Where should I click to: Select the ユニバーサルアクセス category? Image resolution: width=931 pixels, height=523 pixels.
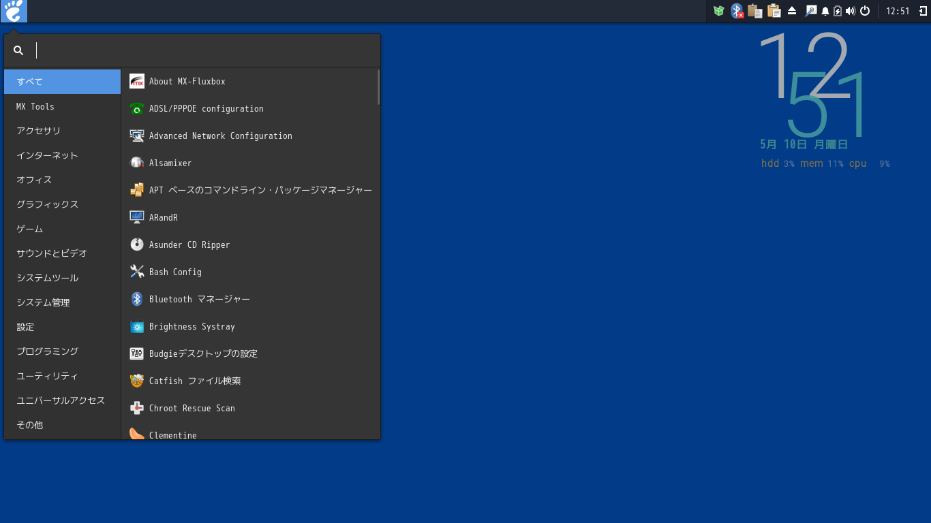pos(63,400)
